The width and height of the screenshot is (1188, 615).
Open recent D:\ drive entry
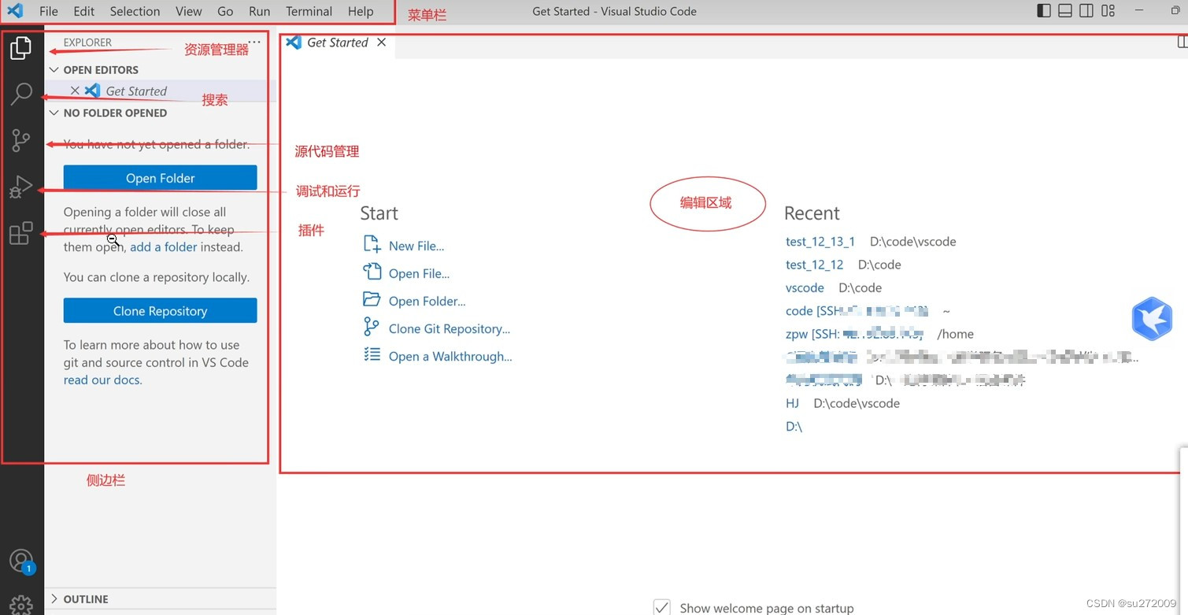(x=794, y=426)
